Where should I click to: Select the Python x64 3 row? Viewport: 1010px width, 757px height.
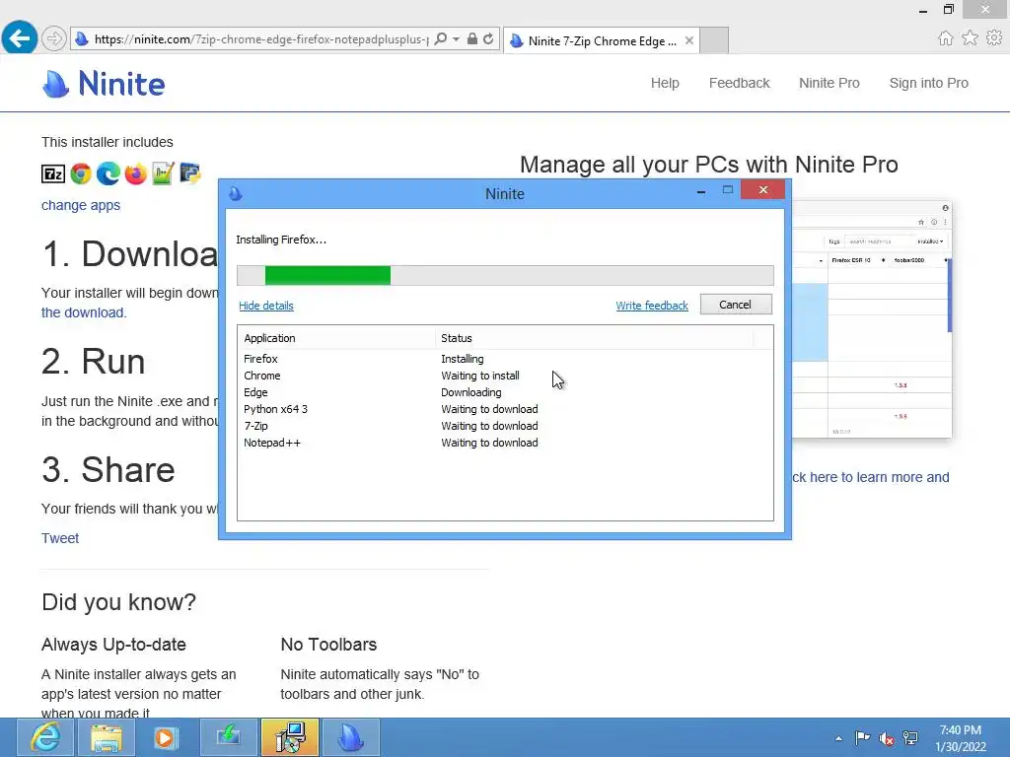click(x=505, y=409)
